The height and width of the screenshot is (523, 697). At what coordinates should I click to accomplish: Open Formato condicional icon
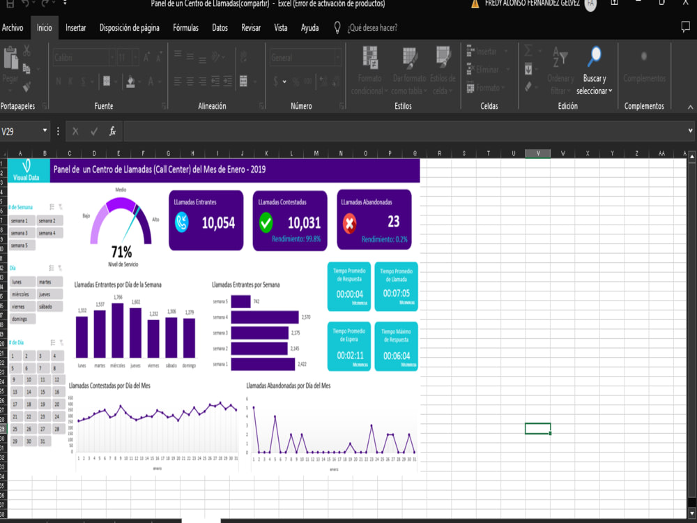[370, 57]
